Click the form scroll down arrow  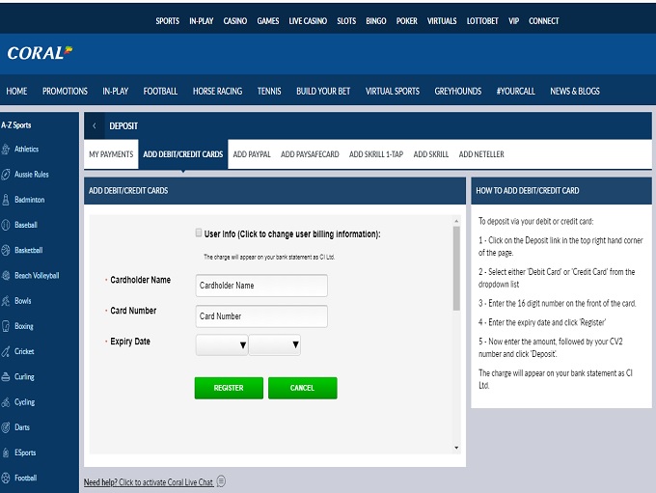(x=456, y=448)
